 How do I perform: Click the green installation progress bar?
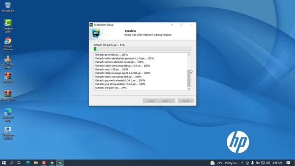(x=142, y=49)
